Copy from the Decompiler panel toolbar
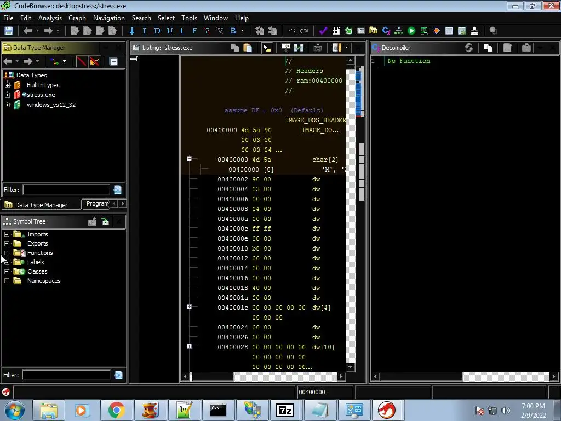This screenshot has height=421, width=561. tap(488, 48)
